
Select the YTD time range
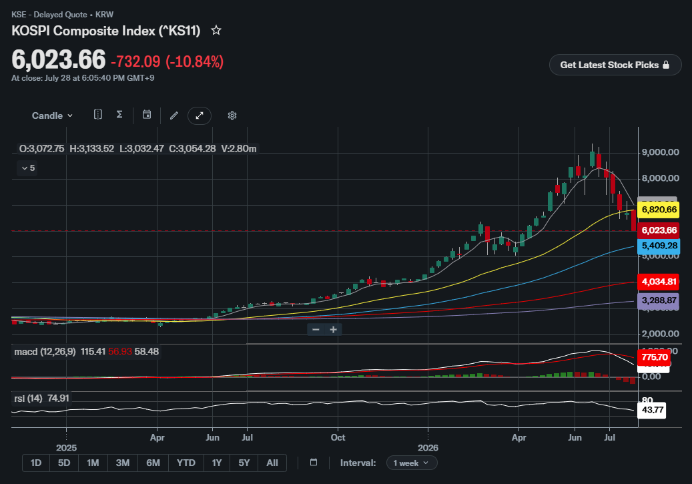(x=186, y=463)
